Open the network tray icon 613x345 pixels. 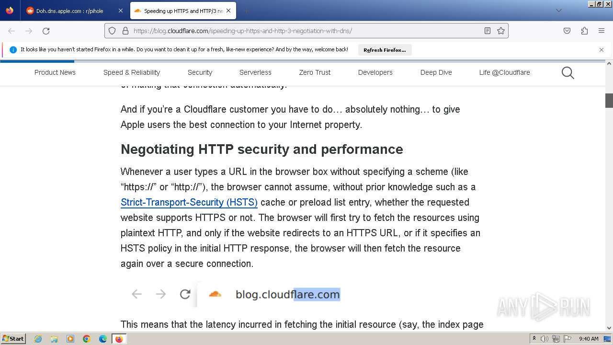point(556,339)
